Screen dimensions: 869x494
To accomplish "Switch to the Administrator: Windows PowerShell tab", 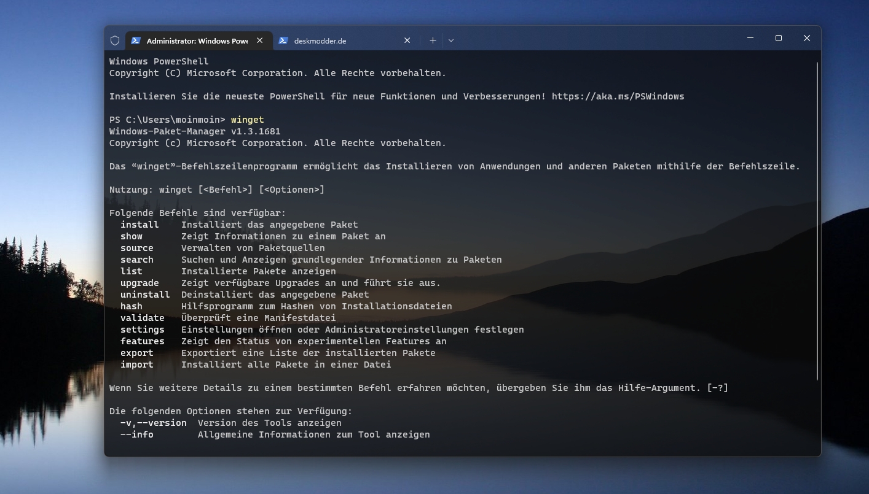I will pyautogui.click(x=198, y=41).
